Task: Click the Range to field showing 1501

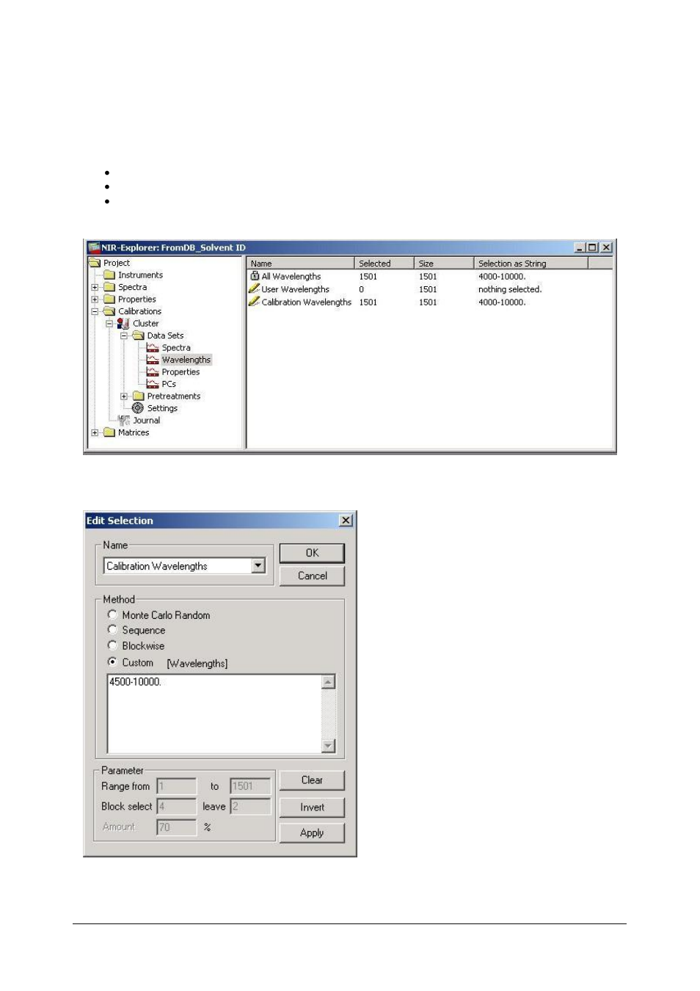Action: [x=250, y=786]
